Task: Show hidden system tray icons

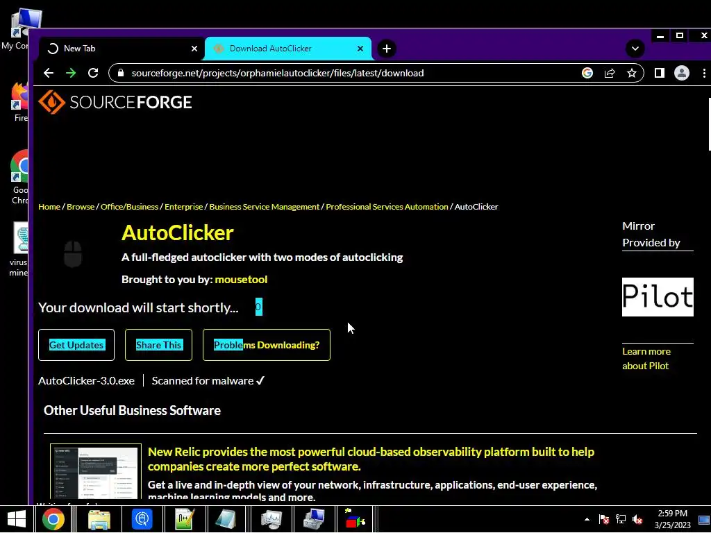Action: [x=587, y=519]
